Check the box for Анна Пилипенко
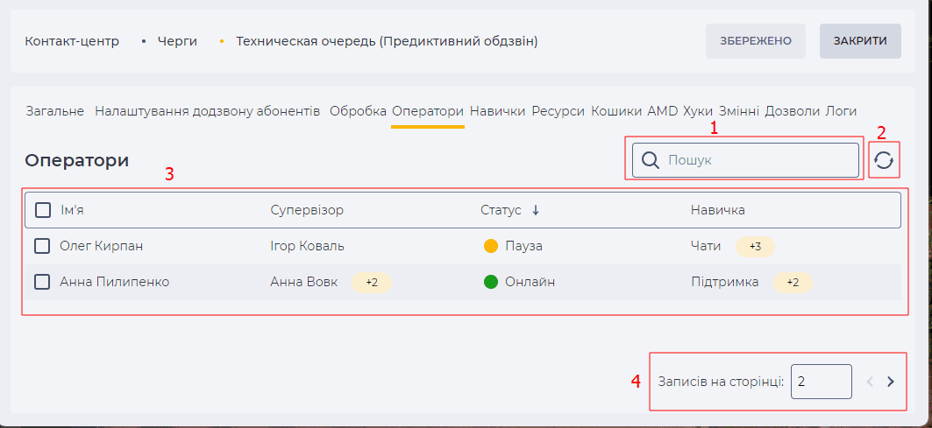932x428 pixels. point(42,282)
